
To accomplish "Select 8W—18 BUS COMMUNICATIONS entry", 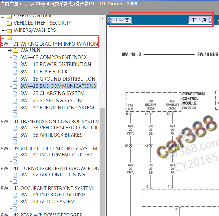I will click(x=58, y=86).
